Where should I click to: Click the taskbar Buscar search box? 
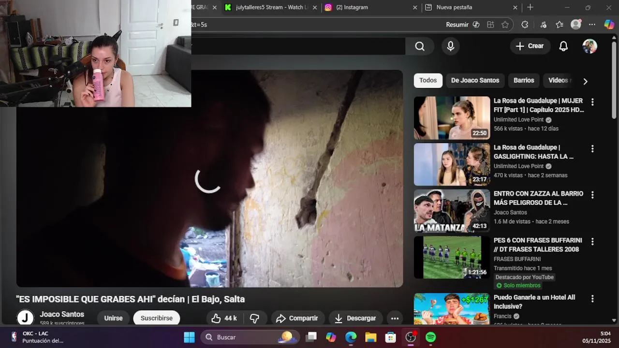coord(250,337)
